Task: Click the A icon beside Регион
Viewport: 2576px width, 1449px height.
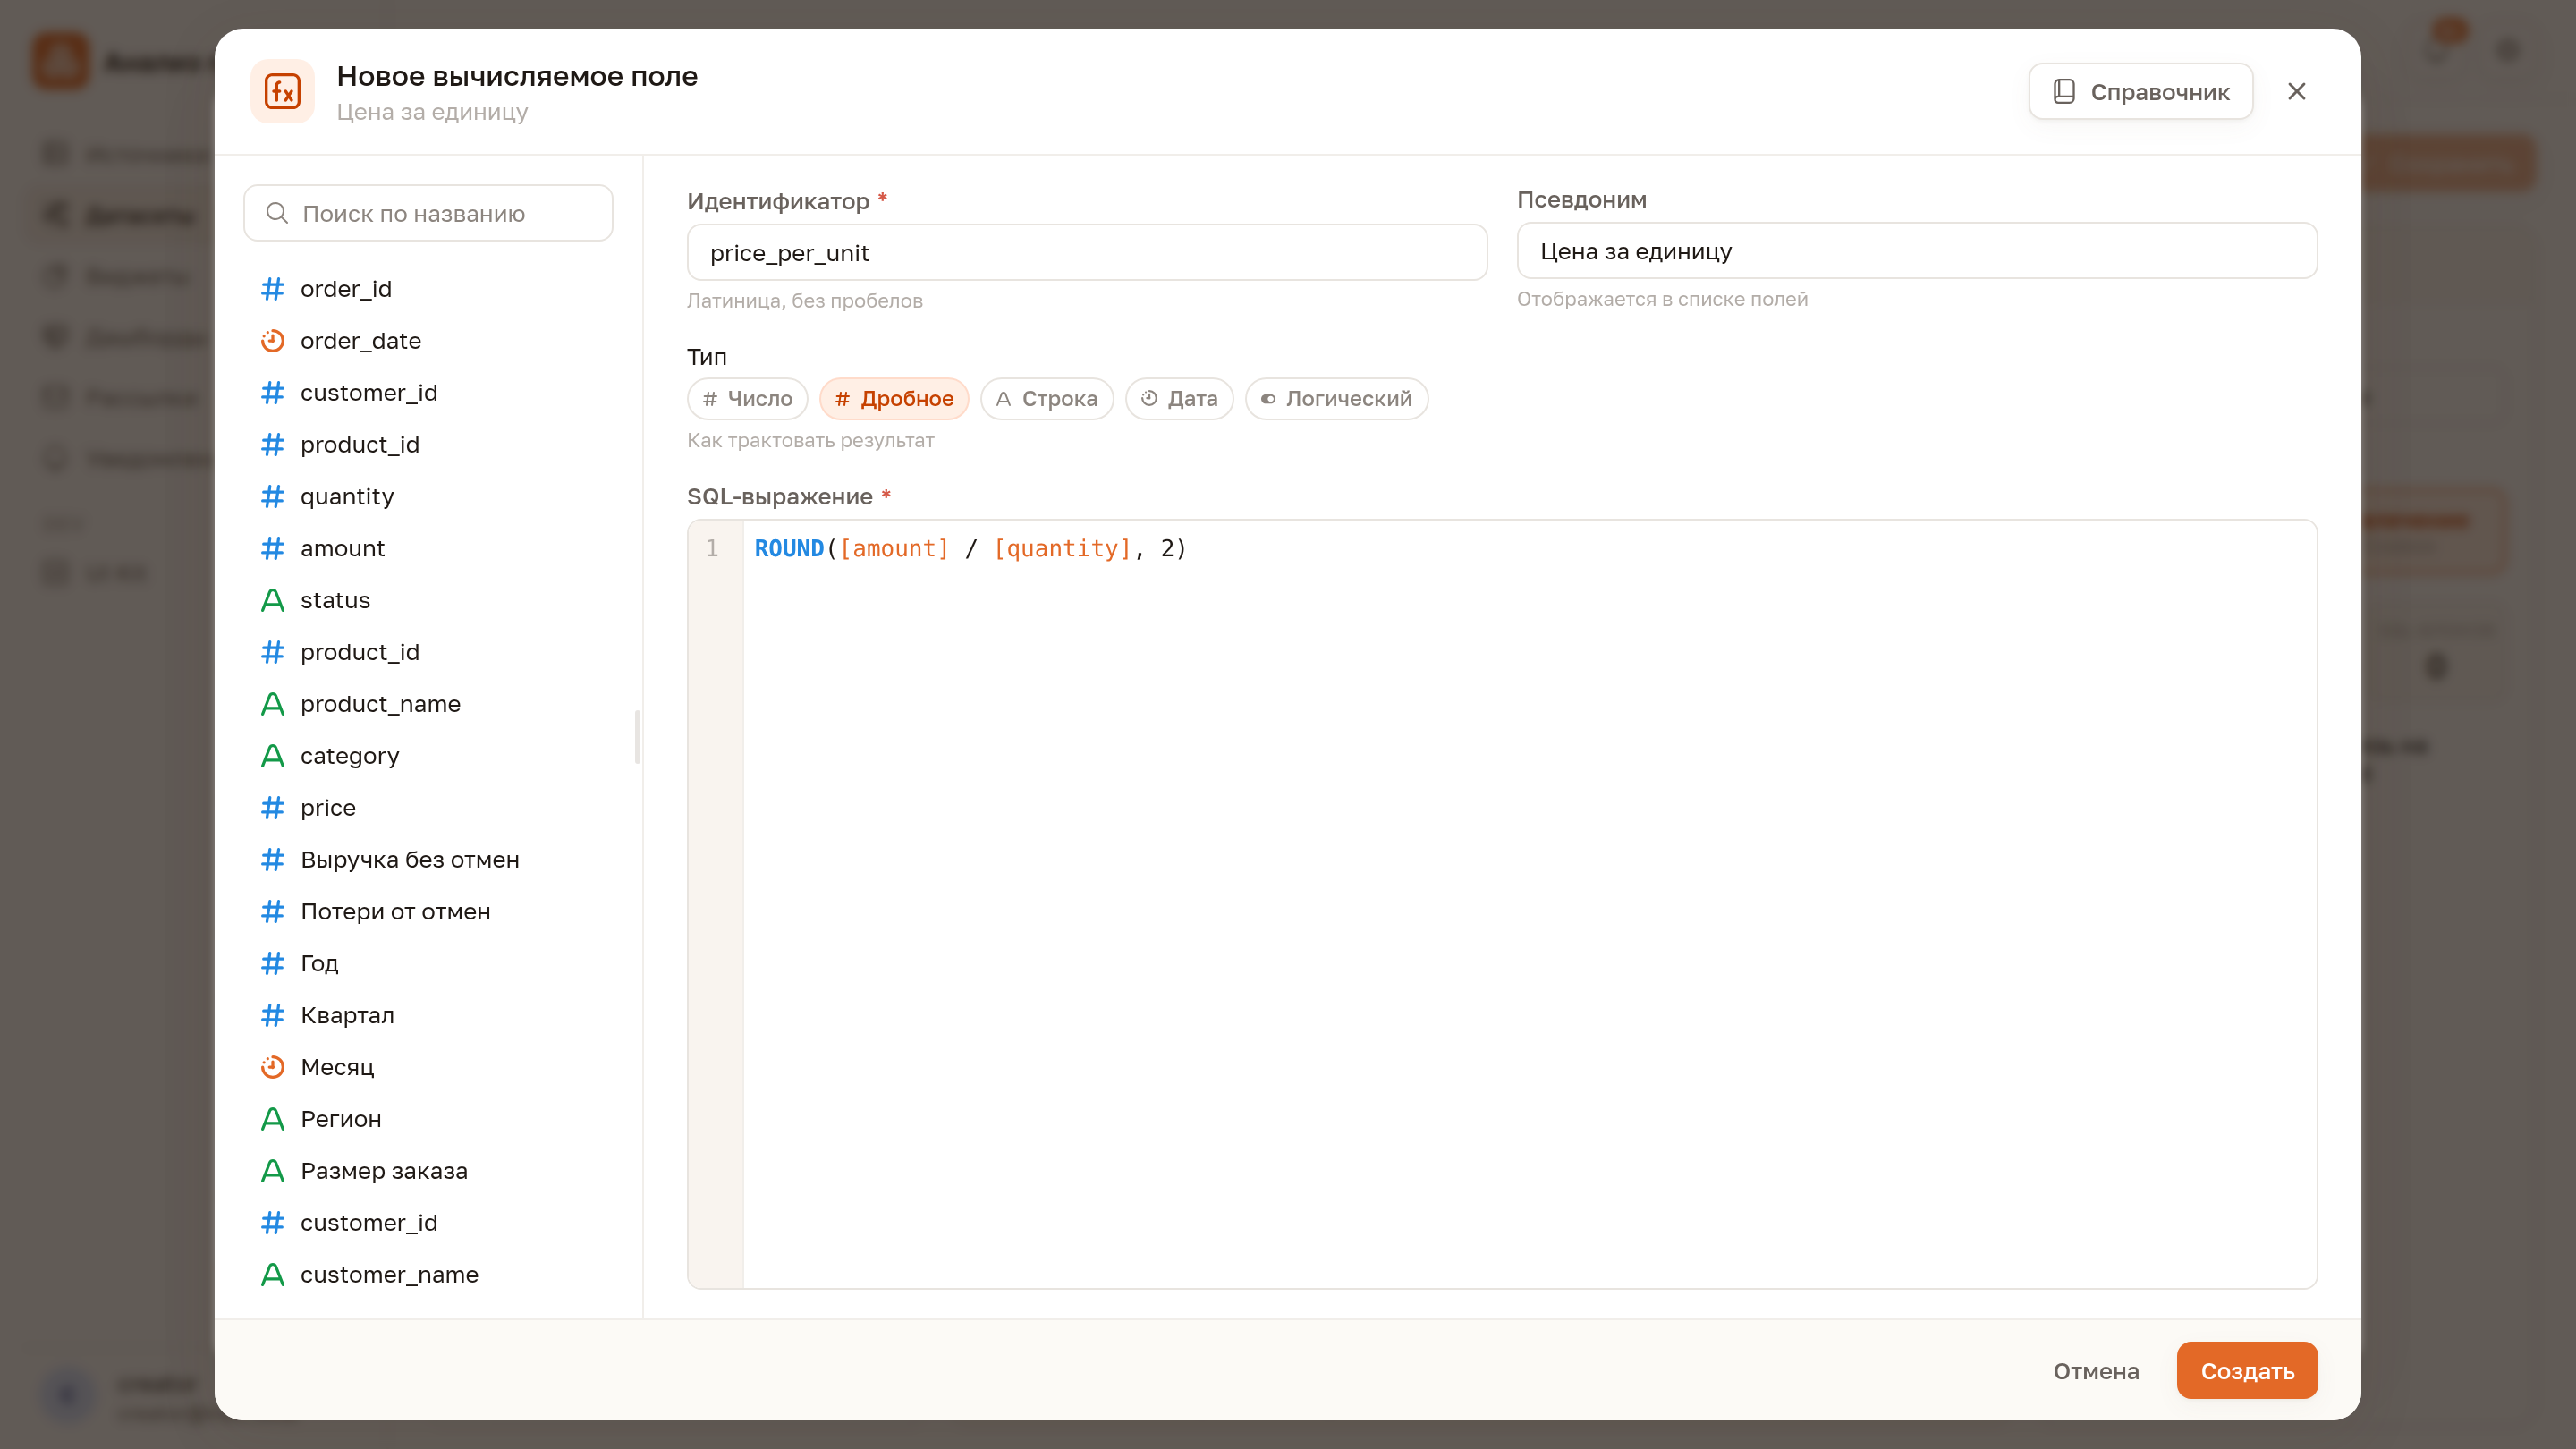Action: click(x=272, y=1119)
